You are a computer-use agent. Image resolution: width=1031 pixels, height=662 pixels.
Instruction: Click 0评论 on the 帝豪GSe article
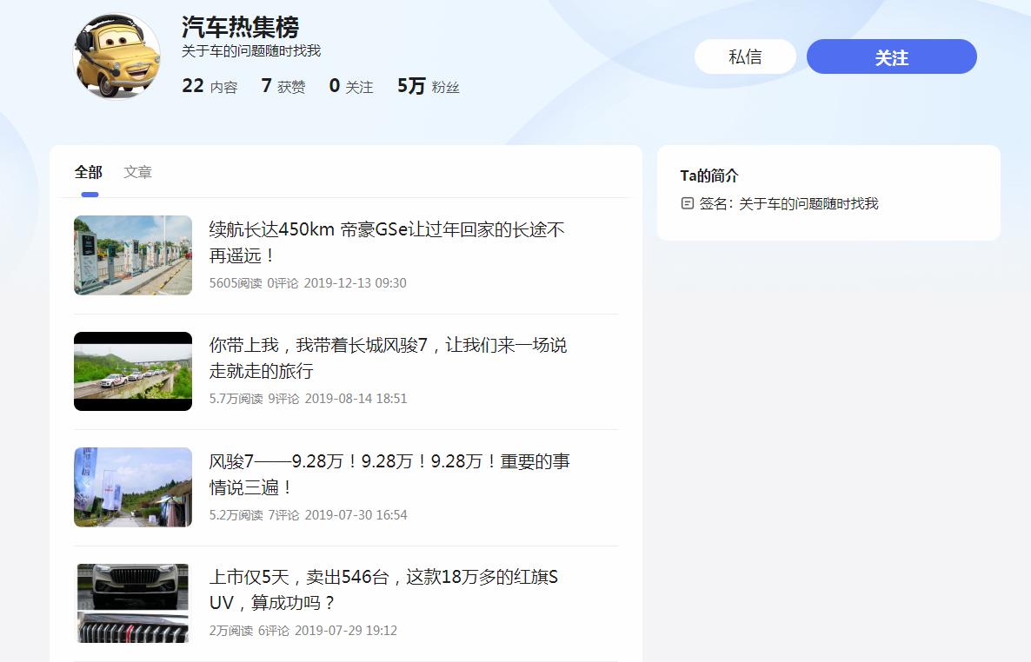pyautogui.click(x=283, y=282)
